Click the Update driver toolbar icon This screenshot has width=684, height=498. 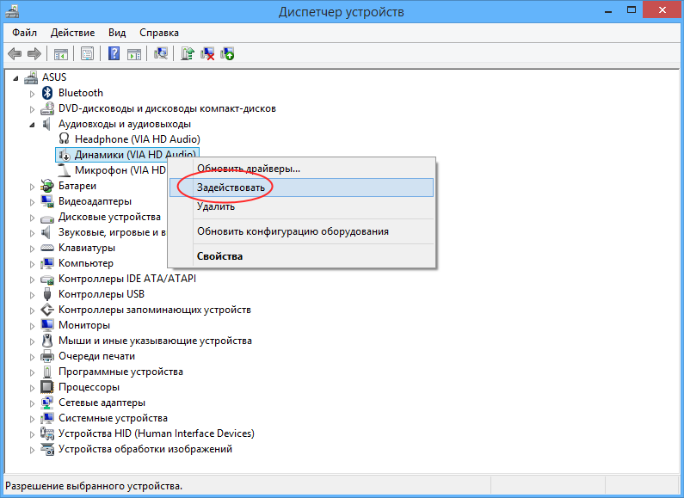click(x=188, y=53)
